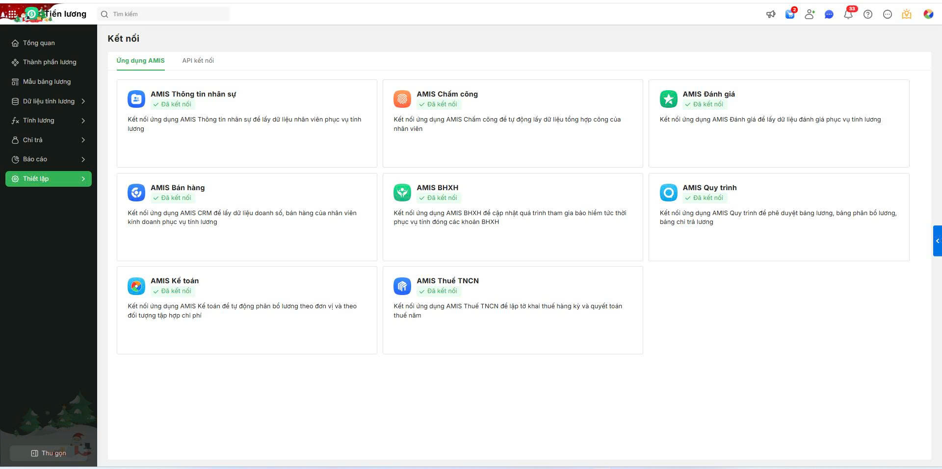Expand the Thiết lập submenu chevron
The width and height of the screenshot is (942, 469).
coord(83,179)
